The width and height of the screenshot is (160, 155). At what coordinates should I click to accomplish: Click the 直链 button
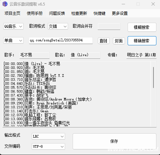103,41
